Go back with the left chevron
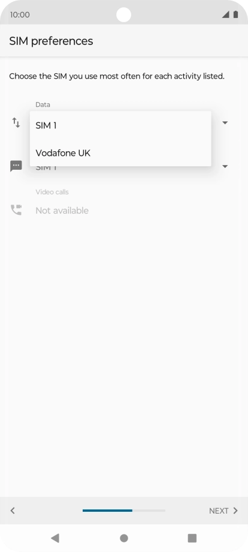Screen dimensions: 248x552 click(13, 511)
